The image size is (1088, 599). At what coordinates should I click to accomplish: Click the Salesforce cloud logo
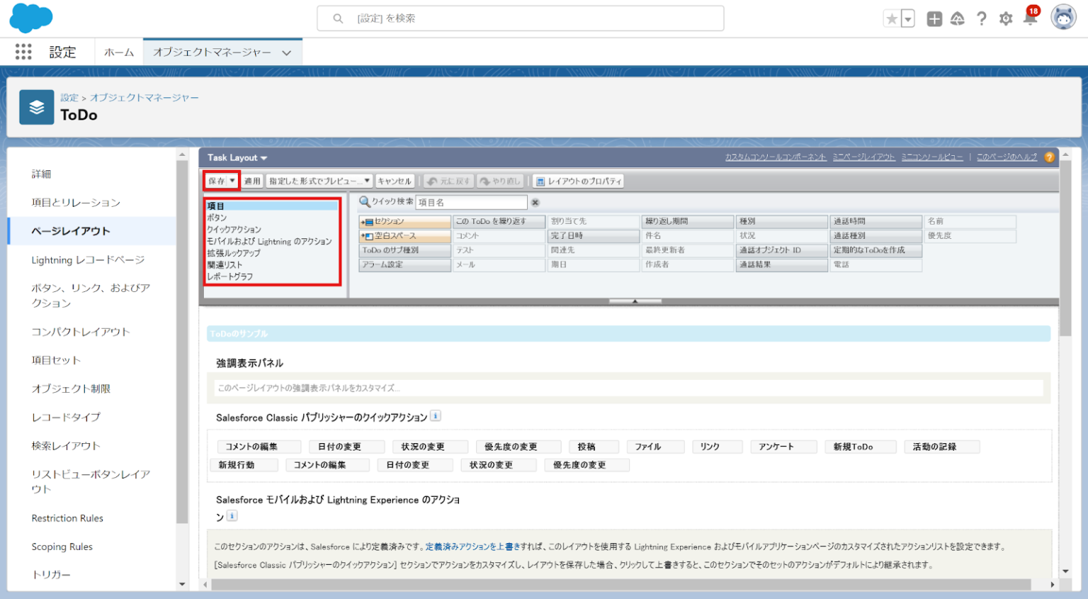(30, 18)
